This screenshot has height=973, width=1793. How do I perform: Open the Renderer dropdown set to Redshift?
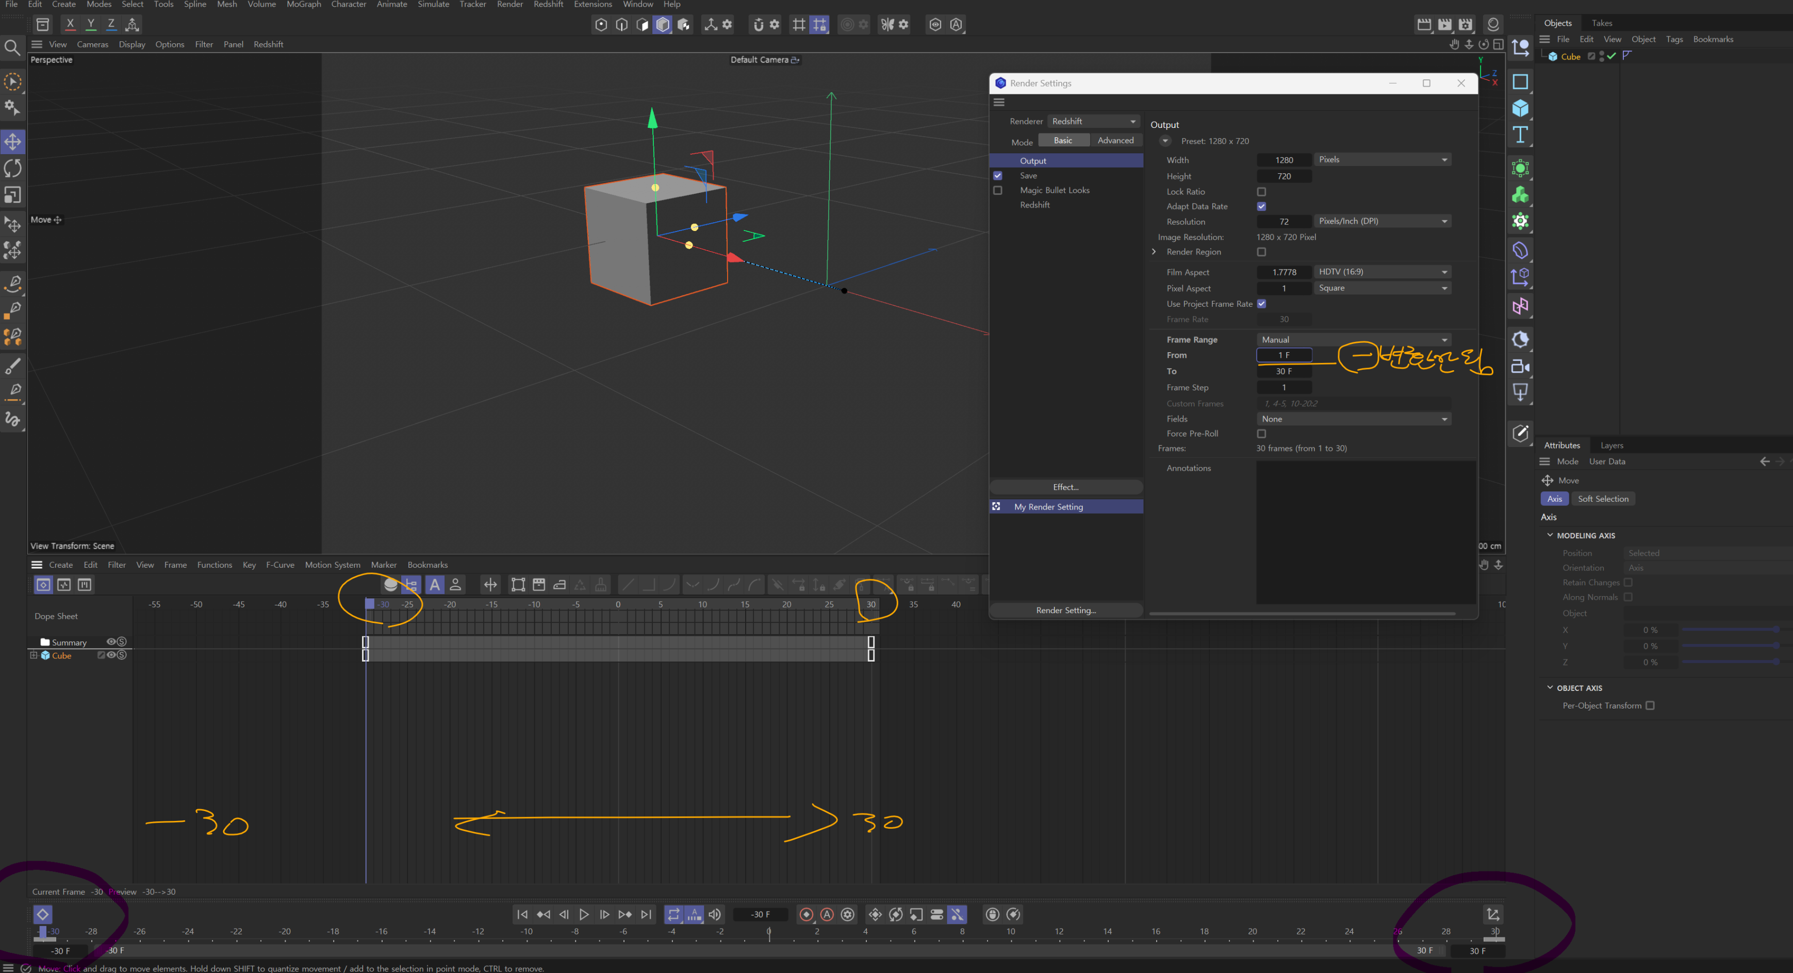[x=1093, y=121]
